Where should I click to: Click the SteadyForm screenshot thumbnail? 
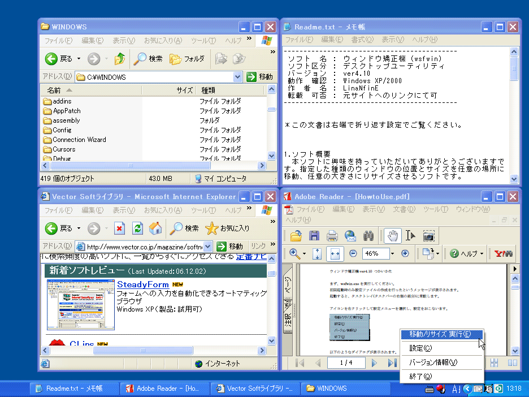point(81,304)
